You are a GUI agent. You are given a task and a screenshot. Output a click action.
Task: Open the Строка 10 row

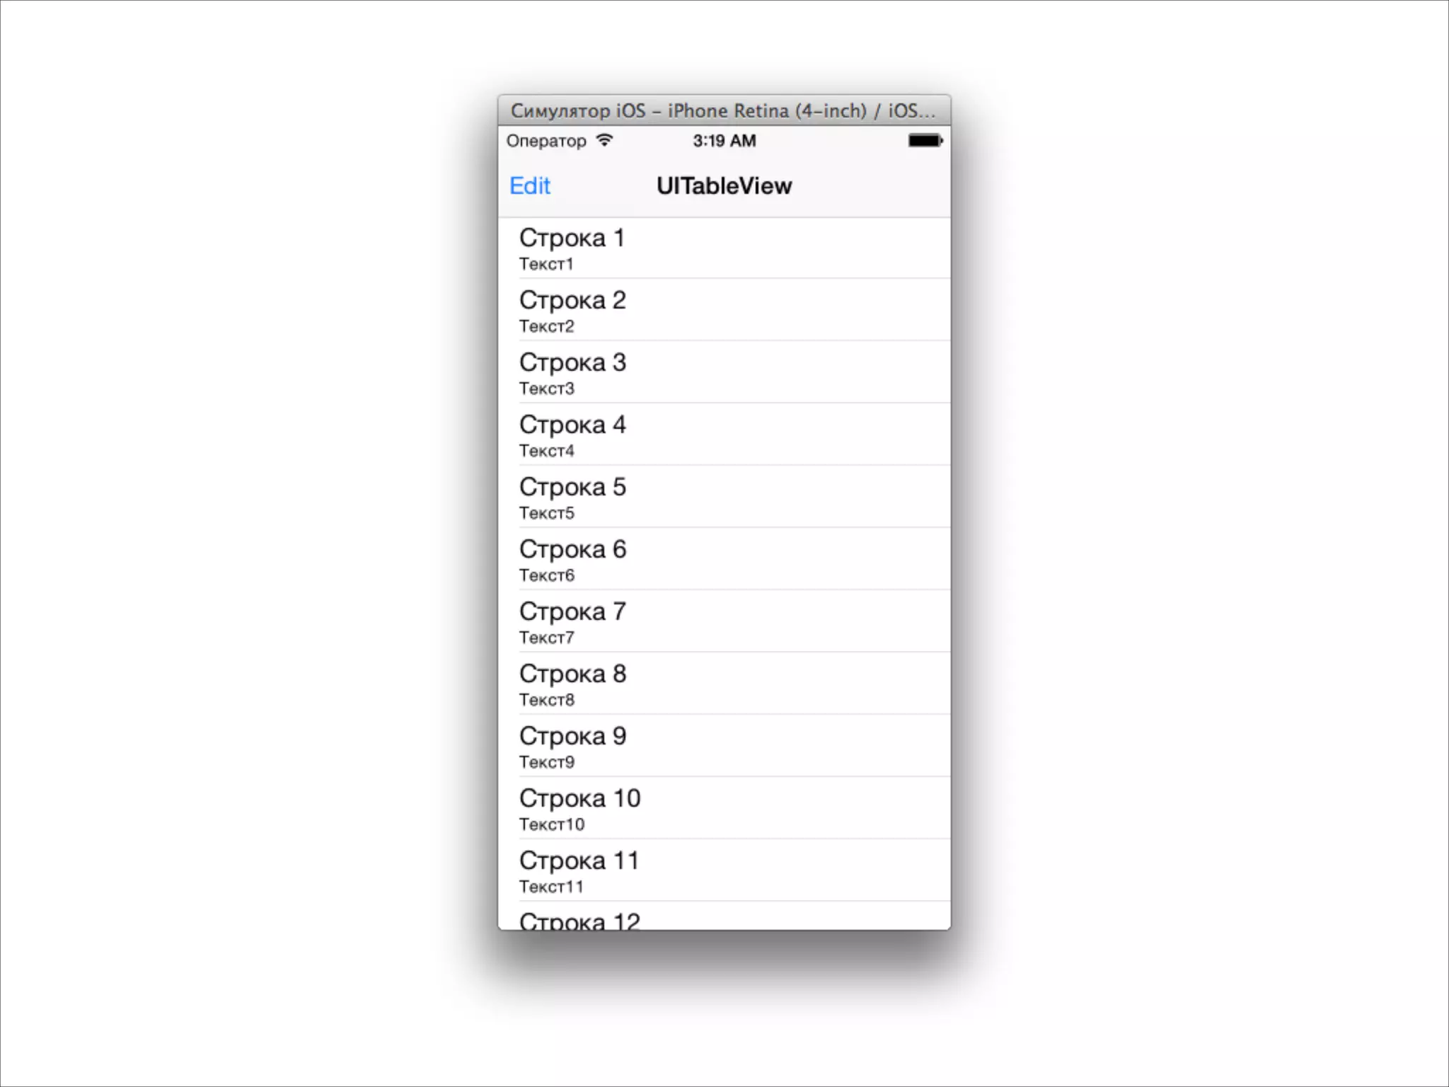724,808
